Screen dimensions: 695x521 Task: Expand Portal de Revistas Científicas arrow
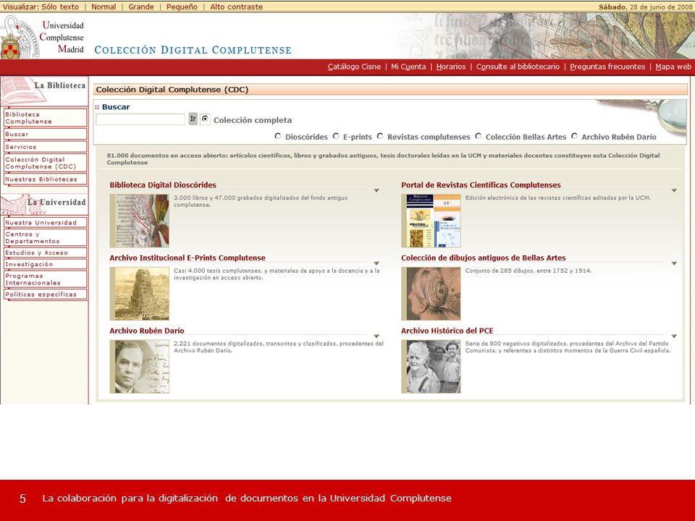pyautogui.click(x=674, y=190)
